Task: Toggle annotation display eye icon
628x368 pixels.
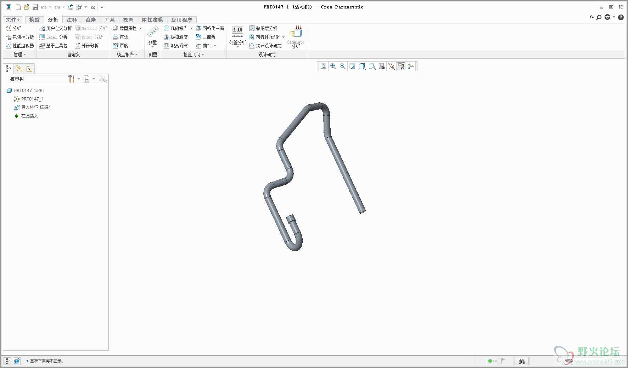Action: click(401, 66)
